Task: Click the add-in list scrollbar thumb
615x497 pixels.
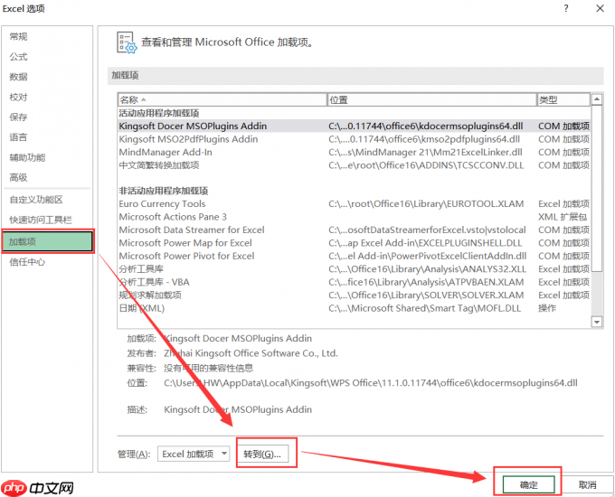Action: point(597,188)
